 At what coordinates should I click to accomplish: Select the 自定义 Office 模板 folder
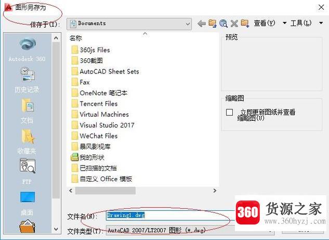click(102, 179)
